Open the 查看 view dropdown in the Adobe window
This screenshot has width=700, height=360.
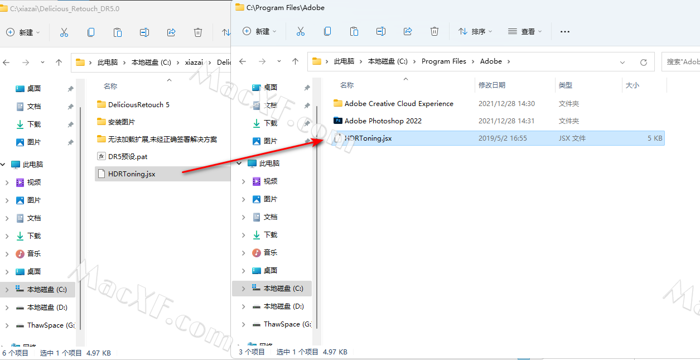(525, 31)
